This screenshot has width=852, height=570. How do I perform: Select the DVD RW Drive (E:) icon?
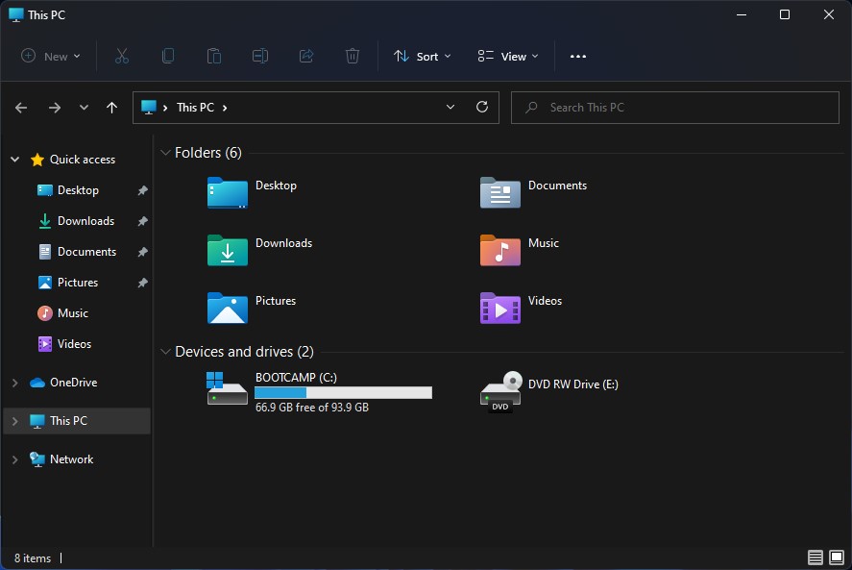(500, 391)
